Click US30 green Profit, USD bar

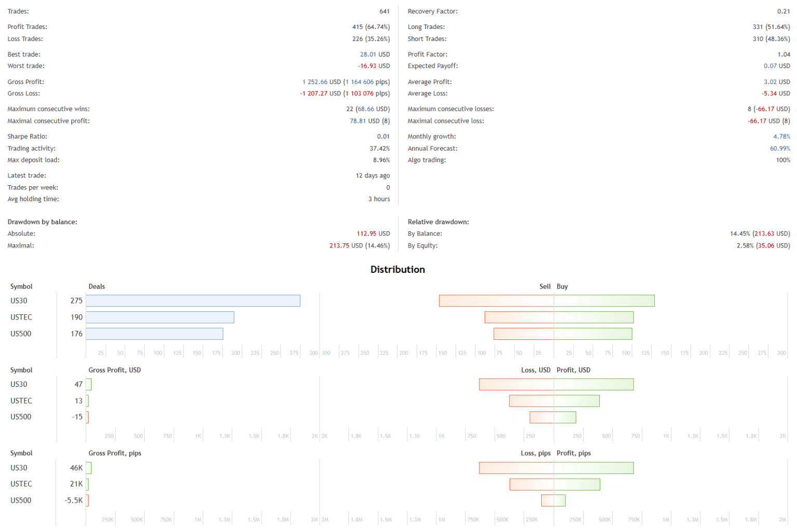point(594,384)
